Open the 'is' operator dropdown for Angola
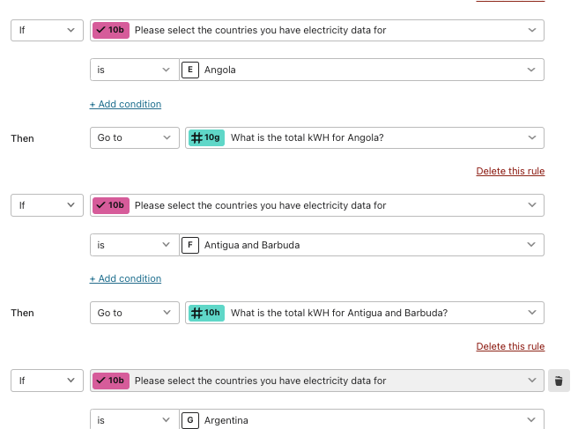 pyautogui.click(x=135, y=70)
